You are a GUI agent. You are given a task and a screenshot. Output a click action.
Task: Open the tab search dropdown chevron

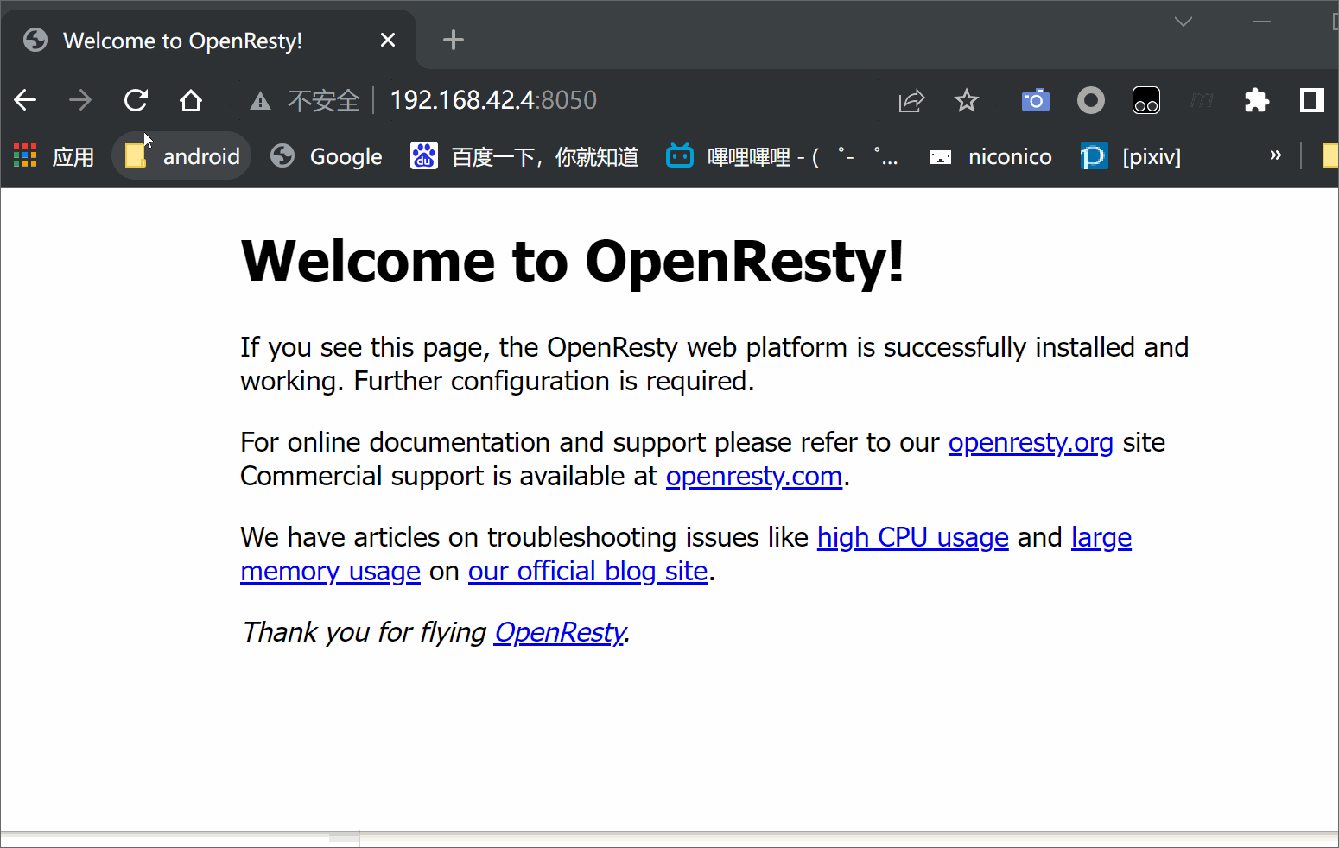[x=1184, y=22]
